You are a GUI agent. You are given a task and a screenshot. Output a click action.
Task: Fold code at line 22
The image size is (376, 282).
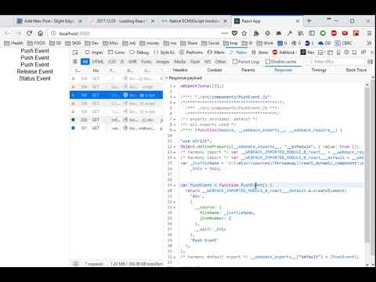pos(175,201)
